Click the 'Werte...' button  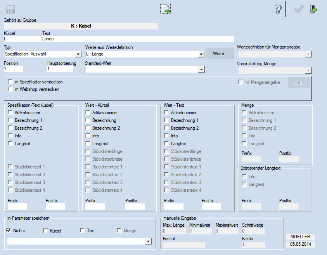click(220, 54)
